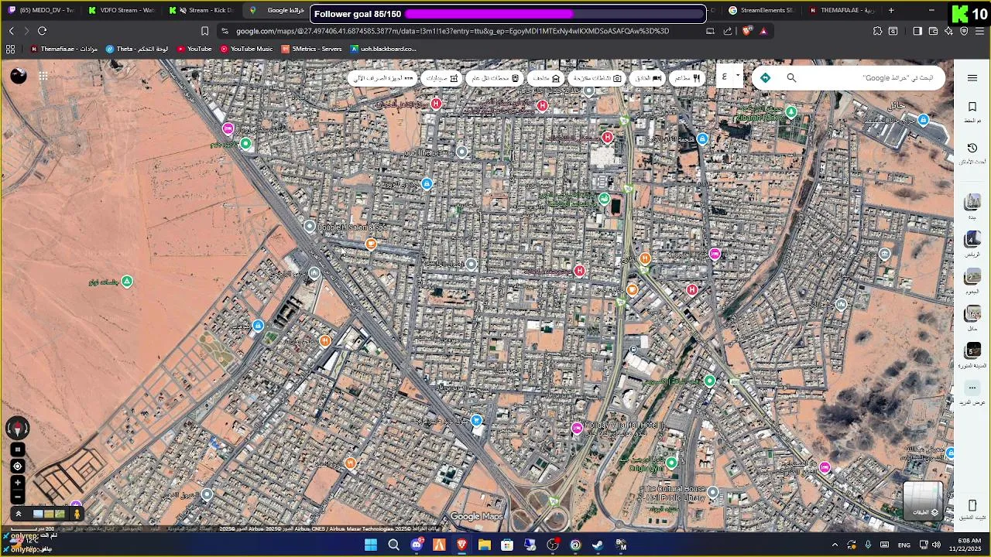Viewport: 991px width, 557px height.
Task: Zoom out the map with minus
Action: click(18, 497)
